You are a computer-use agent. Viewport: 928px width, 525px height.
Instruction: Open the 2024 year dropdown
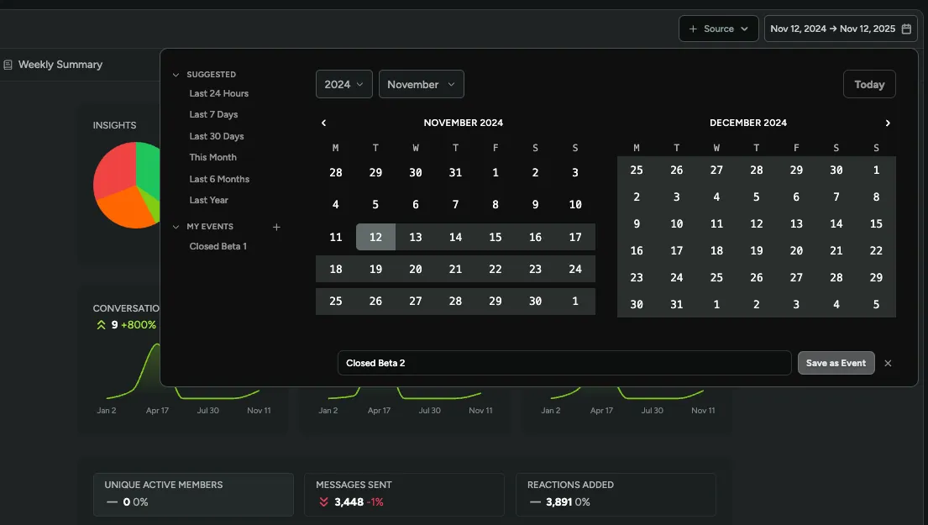pos(343,84)
